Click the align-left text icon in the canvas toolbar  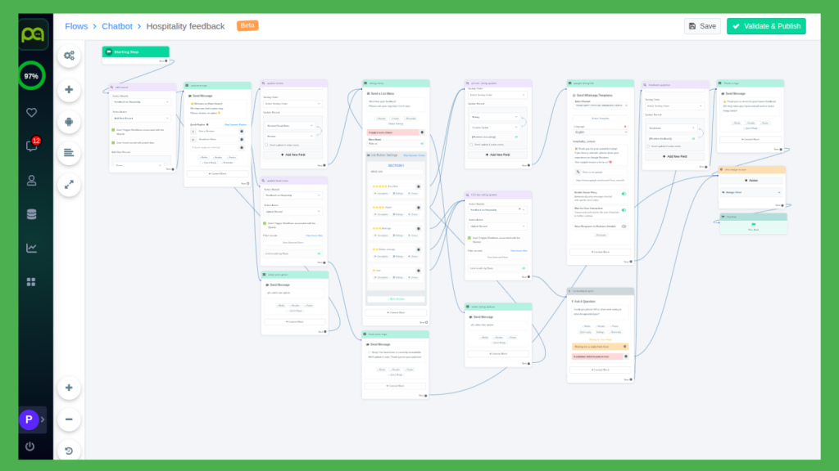69,153
